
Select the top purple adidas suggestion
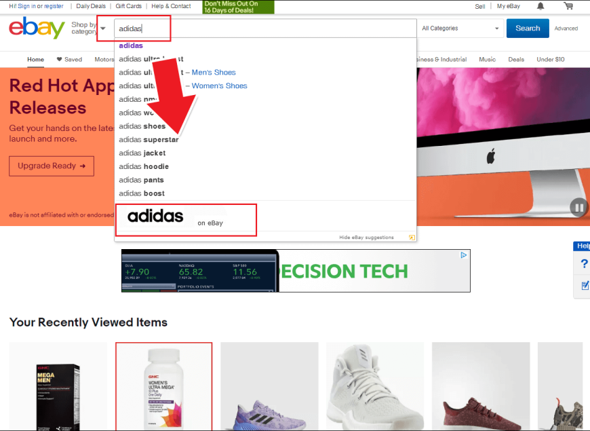click(x=131, y=45)
